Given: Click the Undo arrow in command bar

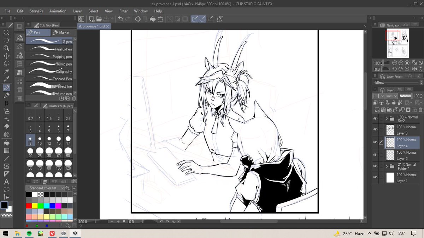Looking at the screenshot, I should click(120, 19).
